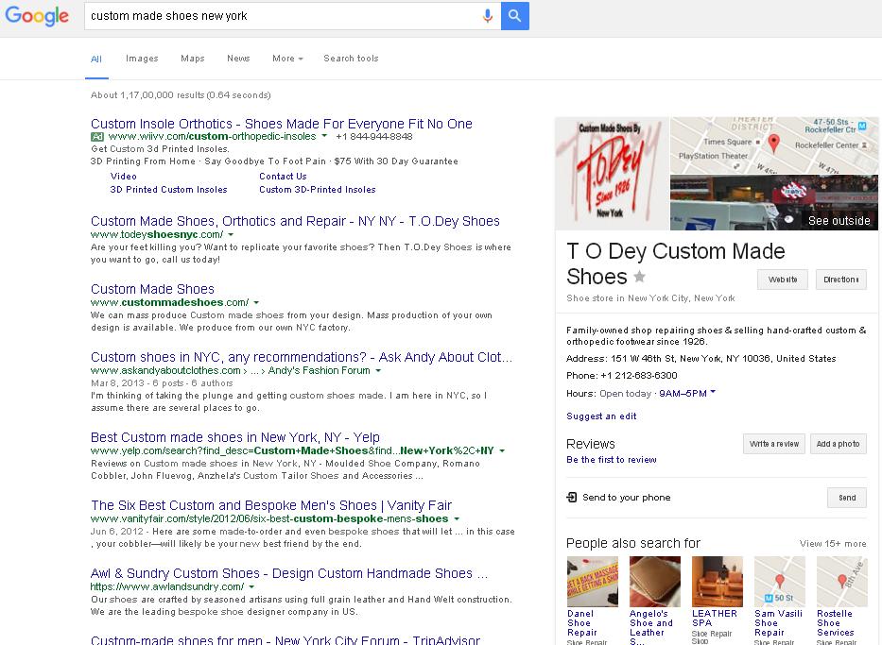Screen dimensions: 882x645
Task: Open the Custom Made Shoes result title
Action: [x=152, y=289]
